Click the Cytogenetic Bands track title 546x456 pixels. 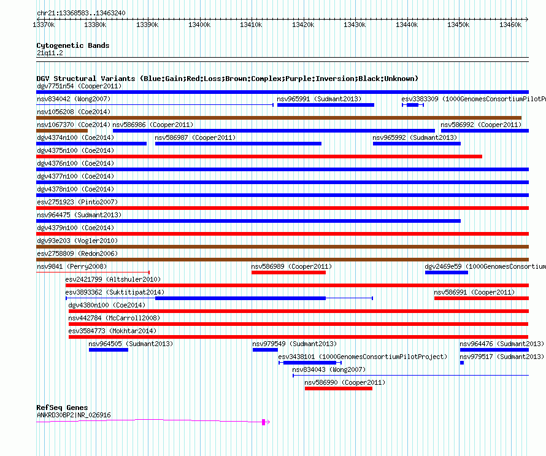[x=73, y=45]
